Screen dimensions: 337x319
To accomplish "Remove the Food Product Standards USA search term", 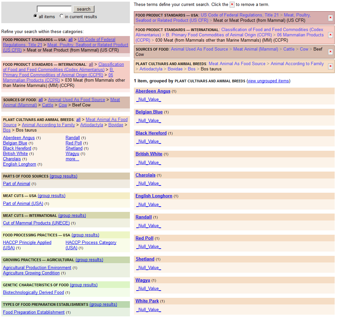I will [x=330, y=18].
